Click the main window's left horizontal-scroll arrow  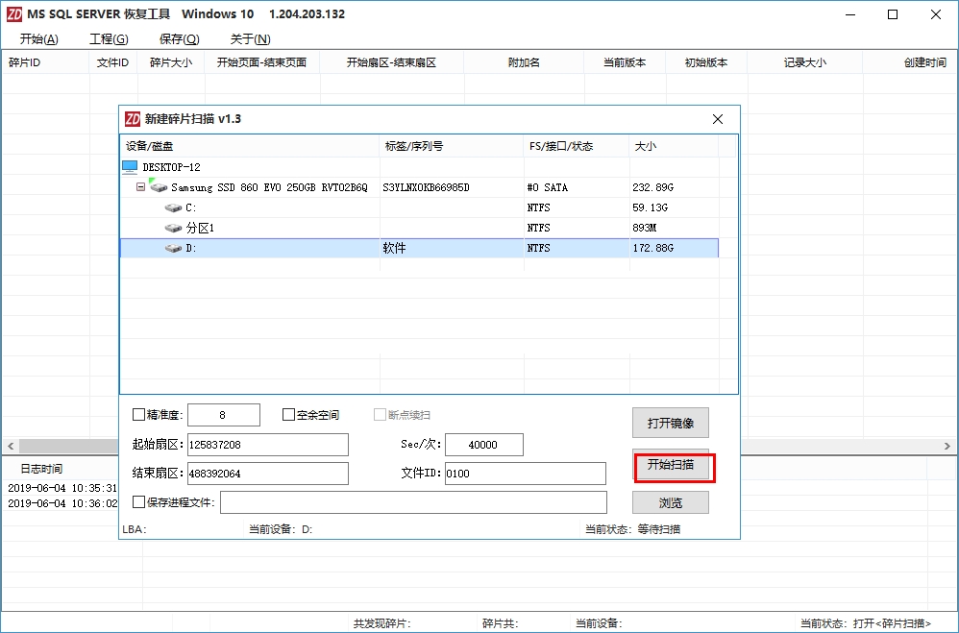(x=11, y=446)
